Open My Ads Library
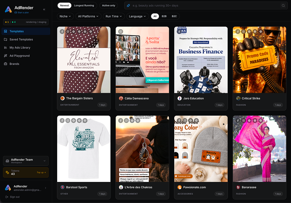Image resolution: width=291 pixels, height=203 pixels. click(26, 47)
